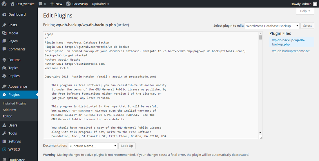Click the home icon beside Test_website
Screen dimensions: 319x161
click(12, 4)
